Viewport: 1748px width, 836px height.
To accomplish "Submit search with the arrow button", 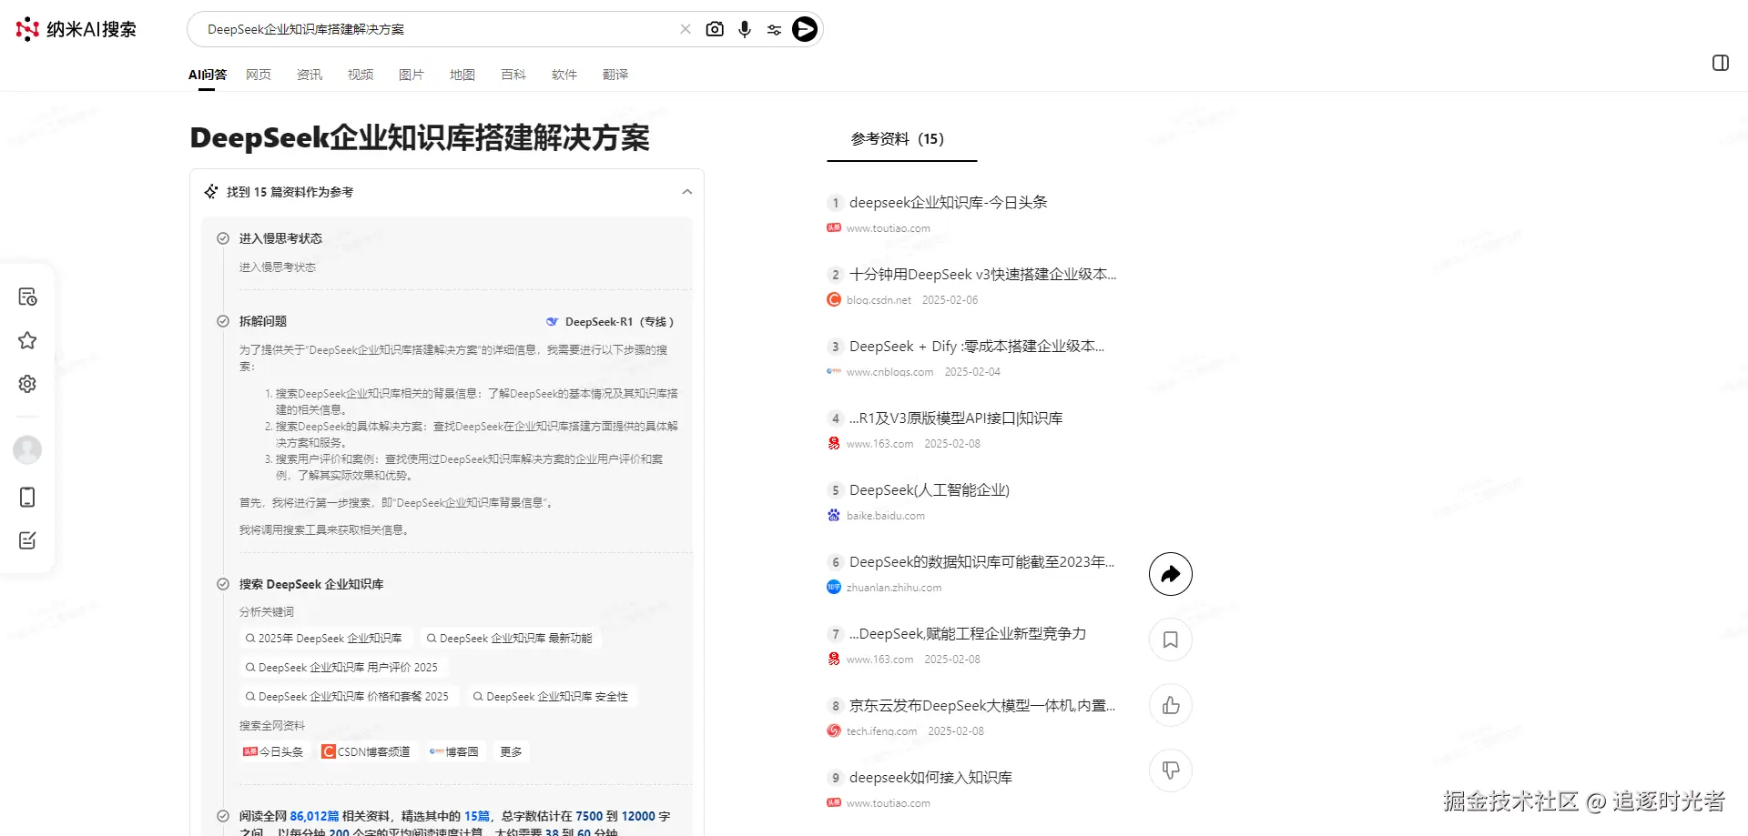I will point(805,29).
